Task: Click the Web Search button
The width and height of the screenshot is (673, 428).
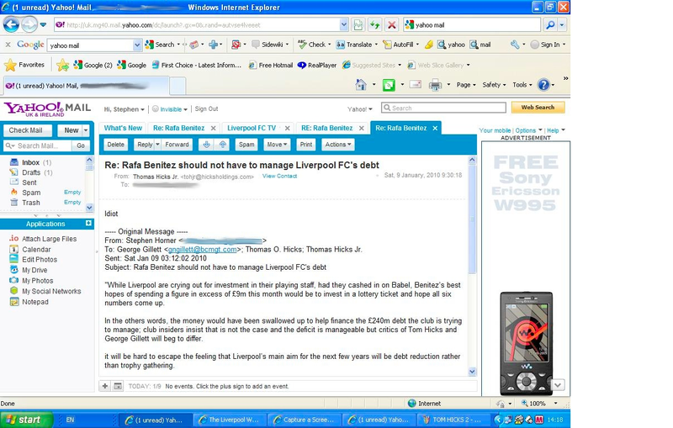Action: [x=538, y=108]
